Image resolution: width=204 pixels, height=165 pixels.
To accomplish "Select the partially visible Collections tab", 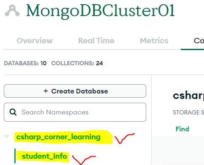I will [199, 41].
